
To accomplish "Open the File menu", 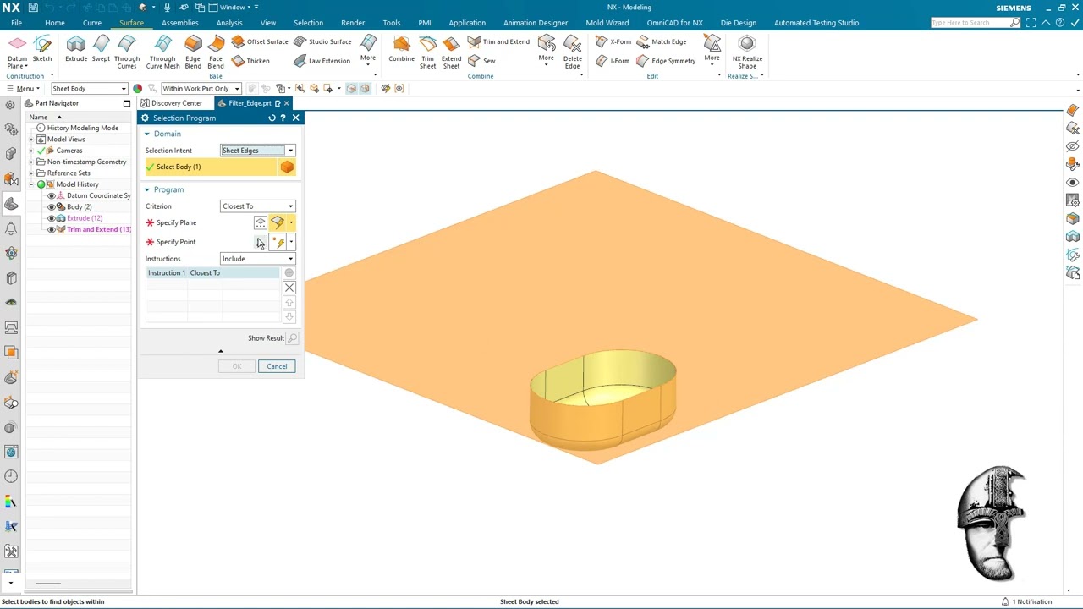I will coord(16,23).
